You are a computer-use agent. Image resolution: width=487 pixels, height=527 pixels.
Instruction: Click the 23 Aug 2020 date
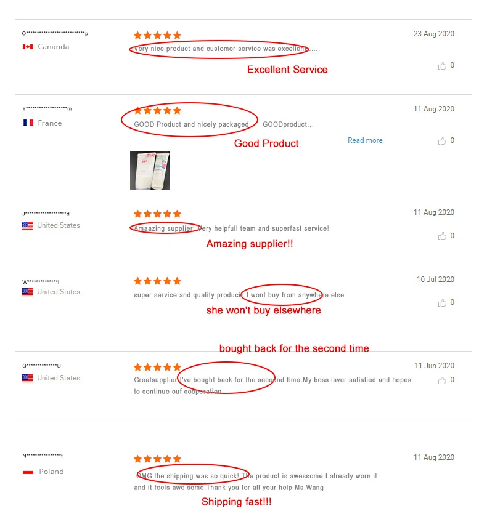pos(434,34)
